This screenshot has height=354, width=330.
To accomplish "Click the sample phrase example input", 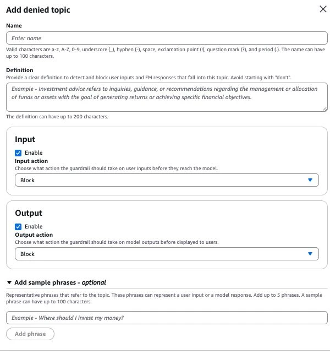I will tap(167, 318).
